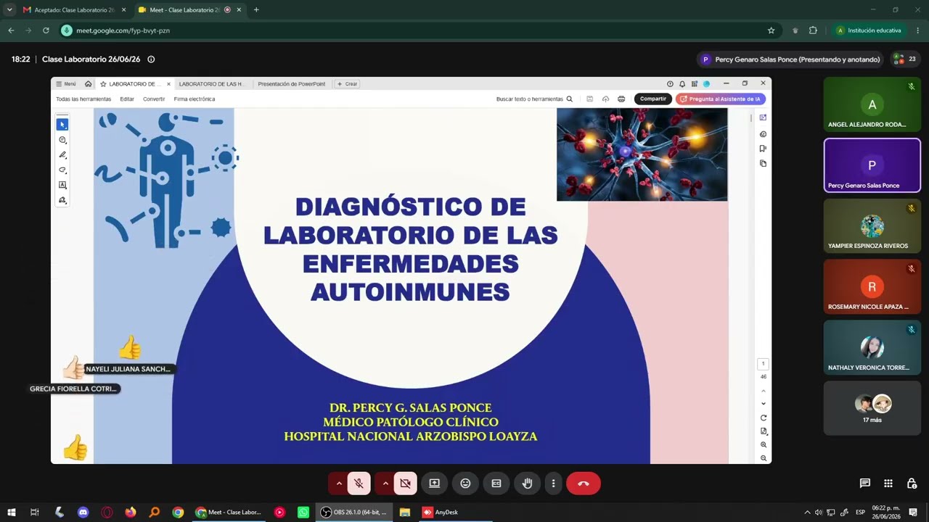Open page thumbnails panel icon
Screen dimensions: 929x522
pyautogui.click(x=763, y=163)
